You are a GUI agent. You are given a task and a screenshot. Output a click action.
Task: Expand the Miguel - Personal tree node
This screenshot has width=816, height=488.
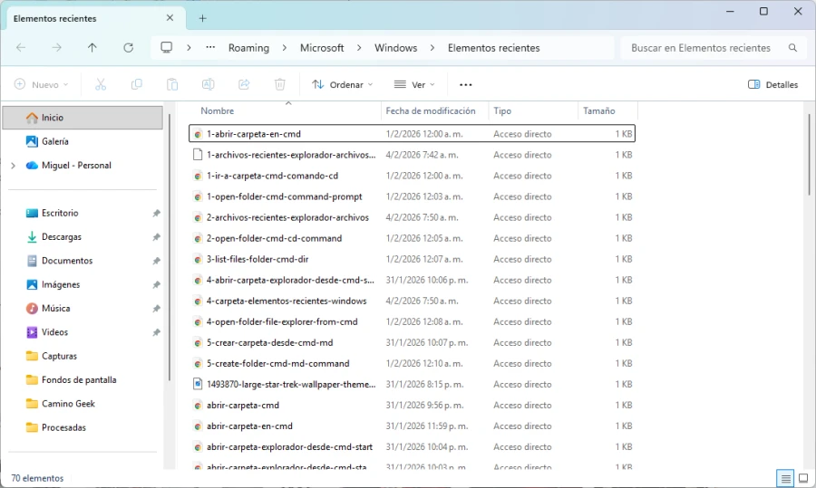coord(13,166)
